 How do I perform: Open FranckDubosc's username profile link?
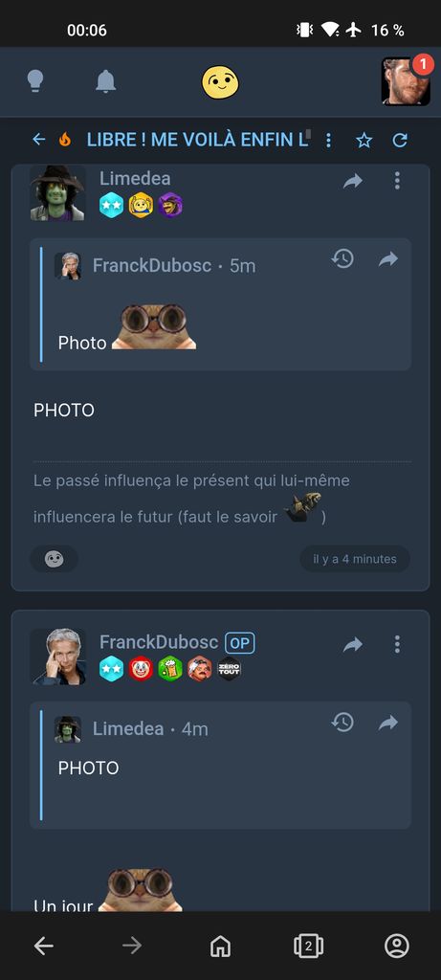click(x=159, y=642)
